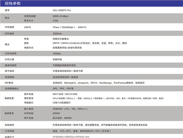Select the dryer power 最大功率：8000W
The image size is (183, 138).
pos(62,118)
